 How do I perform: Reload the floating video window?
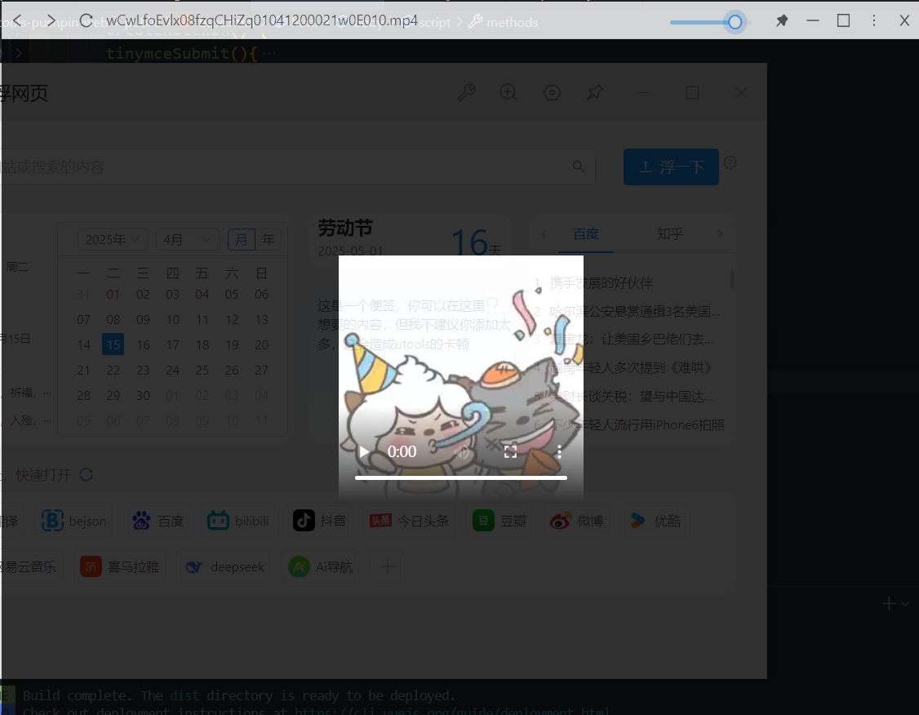(87, 21)
